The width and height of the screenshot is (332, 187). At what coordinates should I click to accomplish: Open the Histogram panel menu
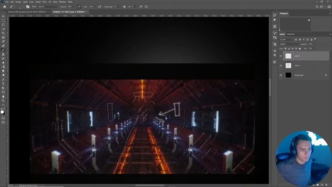[330, 14]
